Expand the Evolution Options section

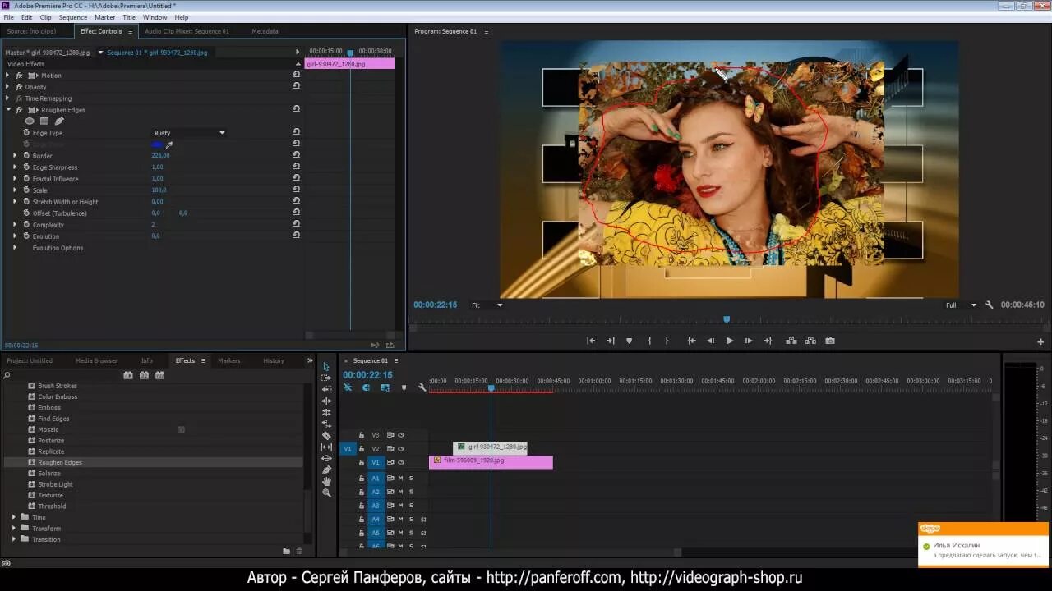click(x=15, y=248)
